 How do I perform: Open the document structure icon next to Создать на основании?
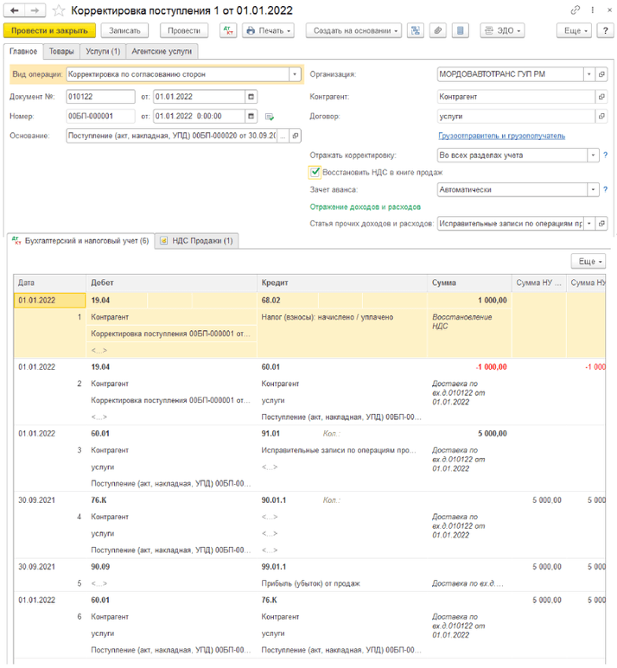click(416, 30)
